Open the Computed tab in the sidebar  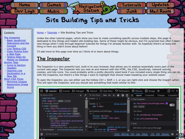pyautogui.click(x=149, y=95)
